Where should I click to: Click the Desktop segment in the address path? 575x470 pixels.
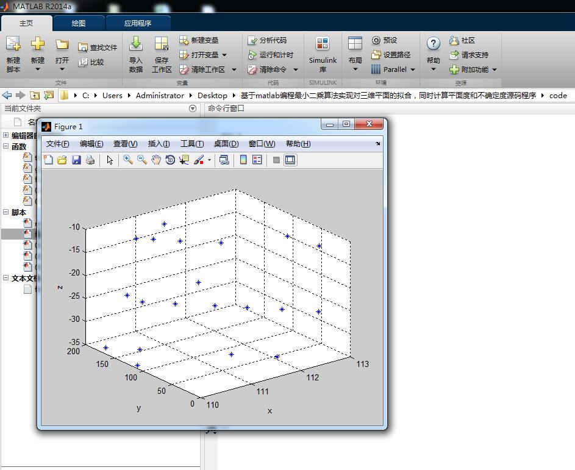[212, 95]
